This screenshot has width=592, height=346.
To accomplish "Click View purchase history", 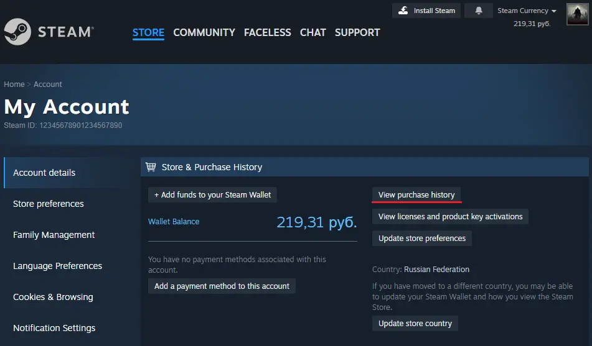I will click(416, 195).
